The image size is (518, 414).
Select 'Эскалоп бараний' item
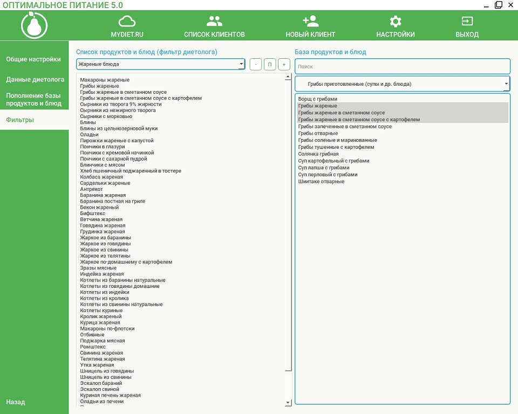[x=101, y=383]
